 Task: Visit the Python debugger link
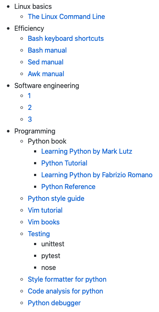coord(54,303)
